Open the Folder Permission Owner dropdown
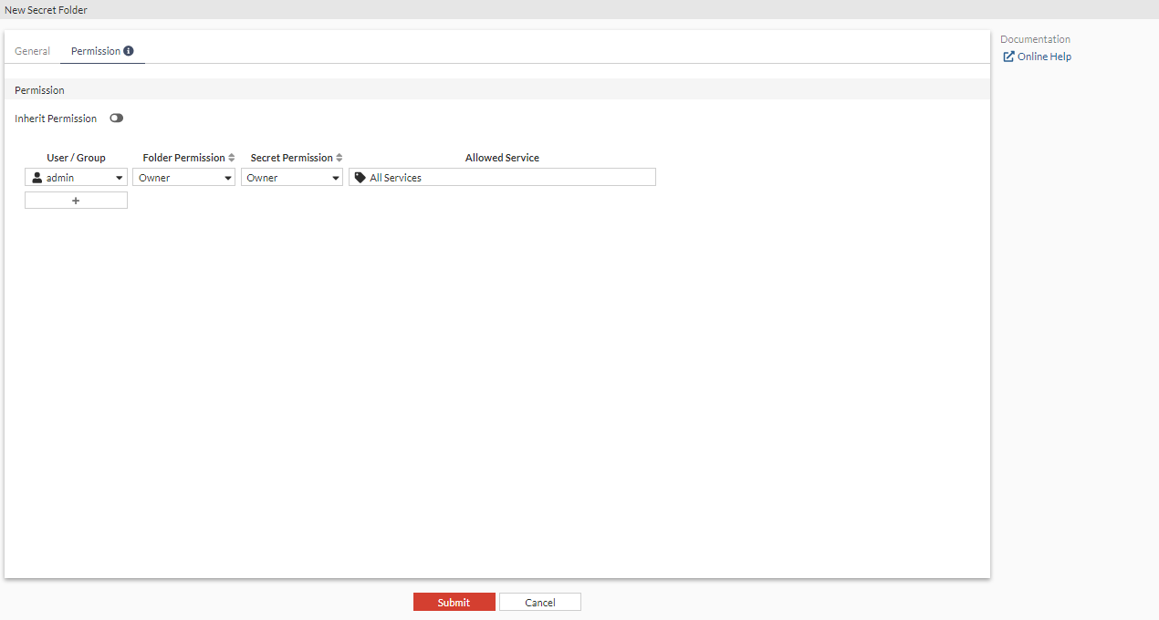The image size is (1159, 620). [184, 178]
